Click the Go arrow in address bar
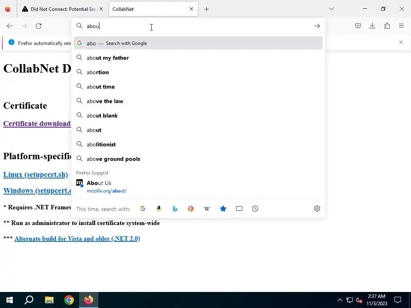411x308 pixels. 317,26
